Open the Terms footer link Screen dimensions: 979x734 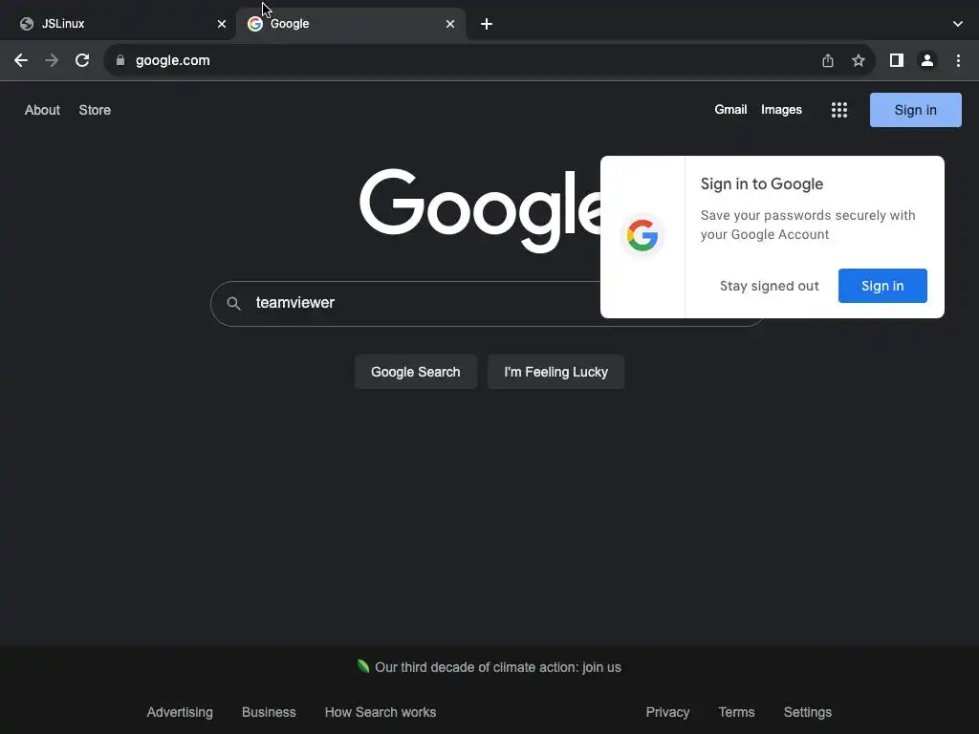736,712
